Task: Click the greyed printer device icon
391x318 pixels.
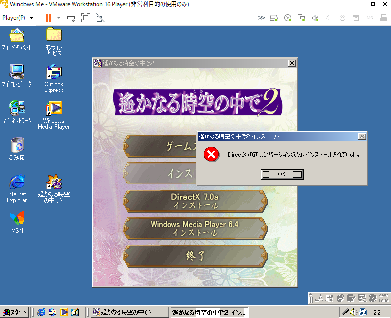Action: [x=356, y=18]
